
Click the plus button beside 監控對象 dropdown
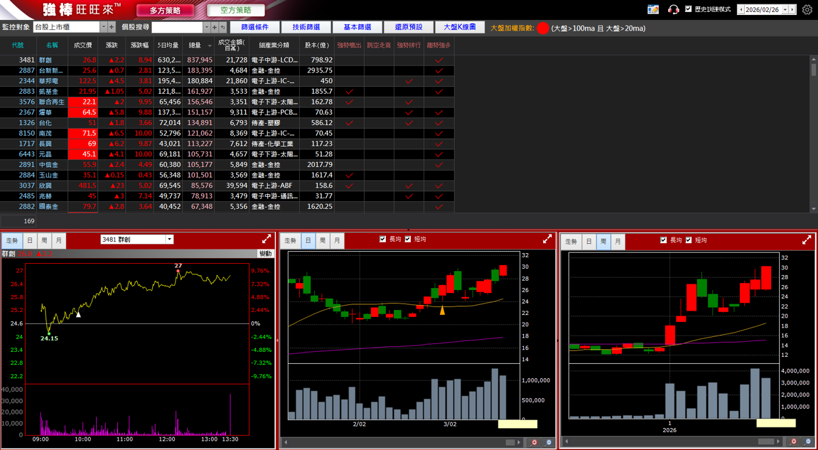point(112,27)
